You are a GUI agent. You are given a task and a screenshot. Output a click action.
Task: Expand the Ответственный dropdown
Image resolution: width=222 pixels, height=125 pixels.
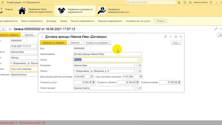click(x=136, y=88)
